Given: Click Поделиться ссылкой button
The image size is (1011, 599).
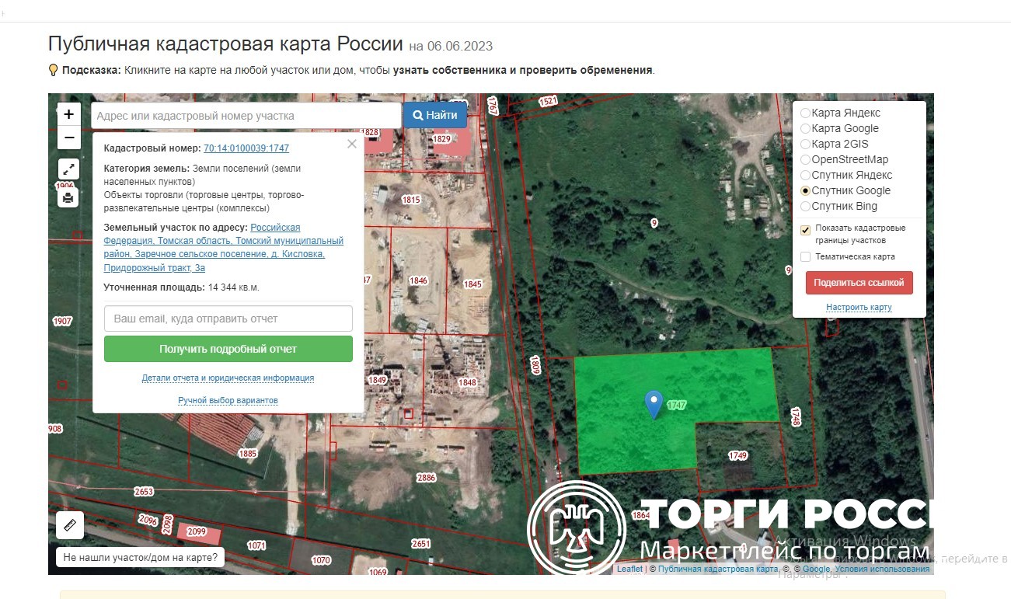Looking at the screenshot, I should (x=859, y=283).
